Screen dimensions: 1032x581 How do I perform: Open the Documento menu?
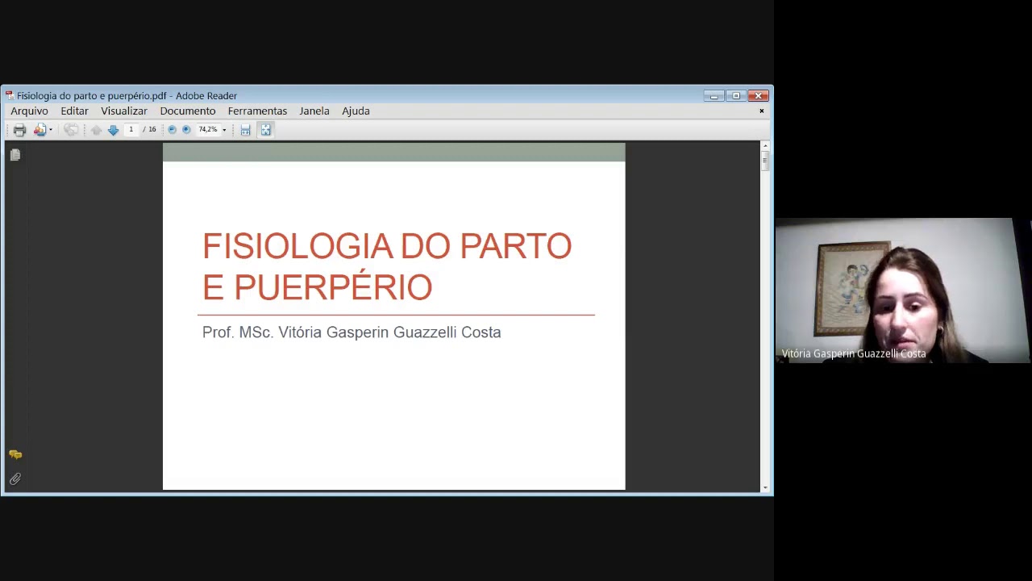click(x=188, y=111)
